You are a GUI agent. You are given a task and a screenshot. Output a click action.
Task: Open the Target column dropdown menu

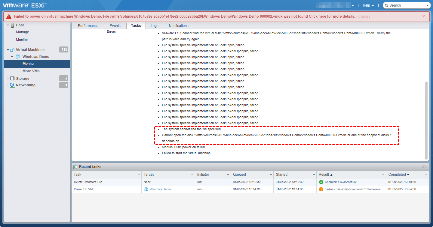click(x=192, y=175)
